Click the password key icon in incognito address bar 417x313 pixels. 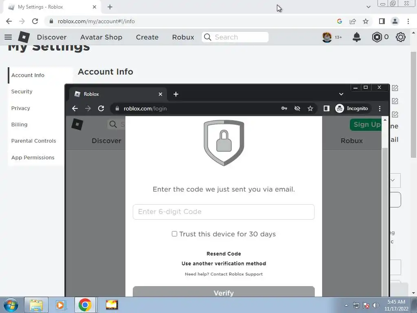click(284, 108)
